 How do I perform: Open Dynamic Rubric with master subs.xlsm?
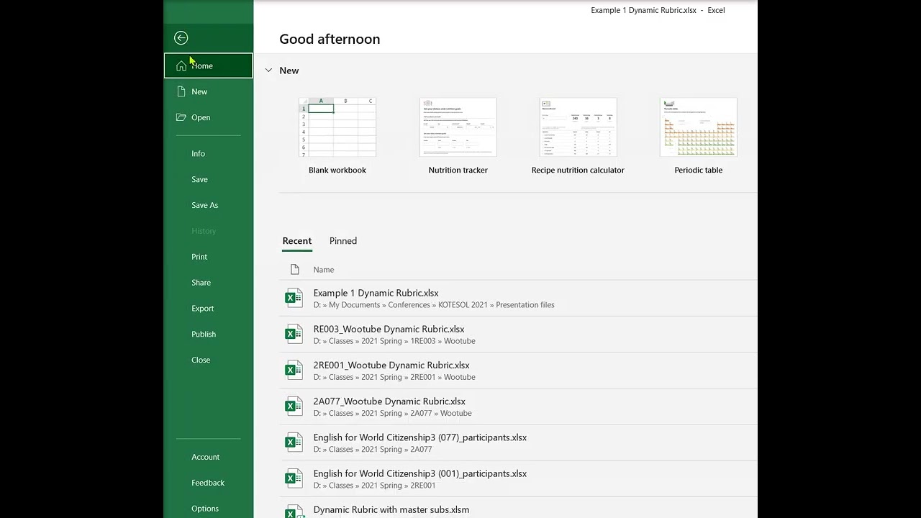(x=518, y=509)
